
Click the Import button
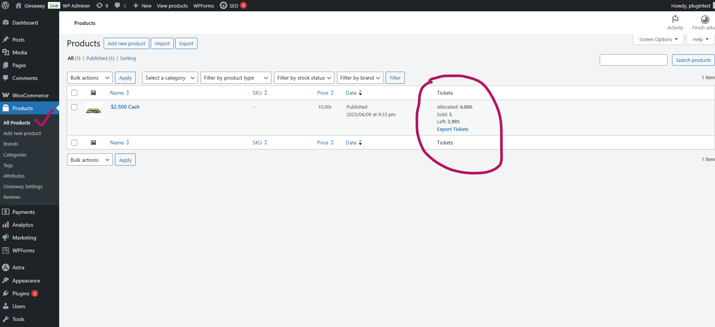162,43
